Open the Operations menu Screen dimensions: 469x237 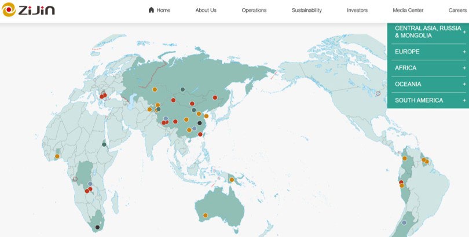(x=254, y=10)
